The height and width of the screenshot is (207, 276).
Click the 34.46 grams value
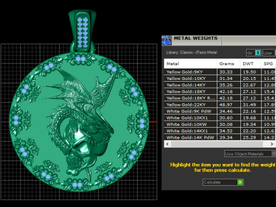(226, 111)
